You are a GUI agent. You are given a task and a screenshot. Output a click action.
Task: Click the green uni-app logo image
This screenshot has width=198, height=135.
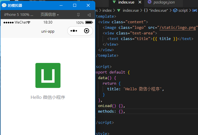pyautogui.click(x=48, y=75)
